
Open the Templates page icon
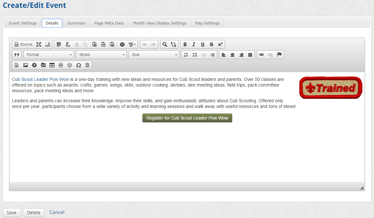point(16,65)
